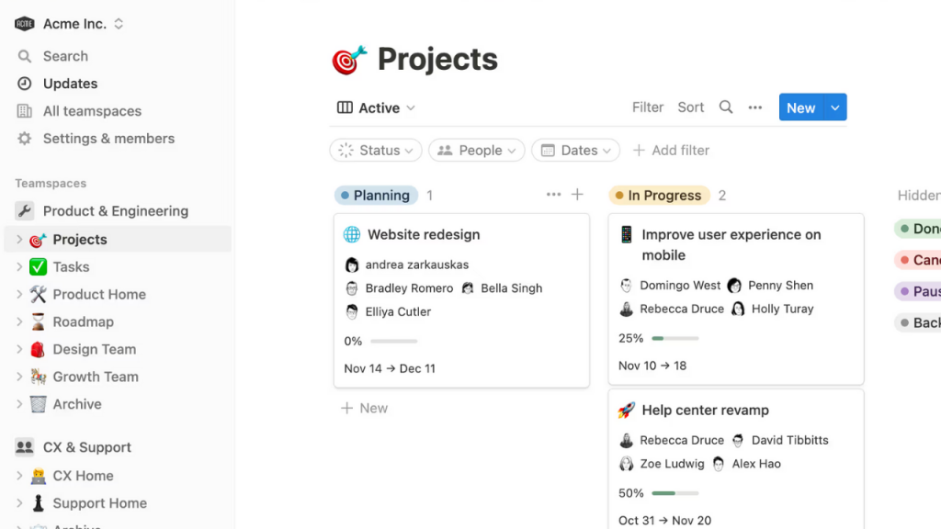Click the Product & Engineering teamspace name
This screenshot has height=529, width=941.
(116, 211)
